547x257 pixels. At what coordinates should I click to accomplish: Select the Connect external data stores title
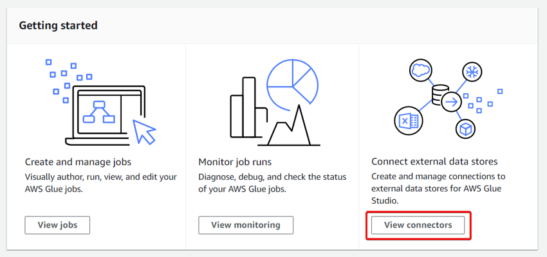(434, 161)
